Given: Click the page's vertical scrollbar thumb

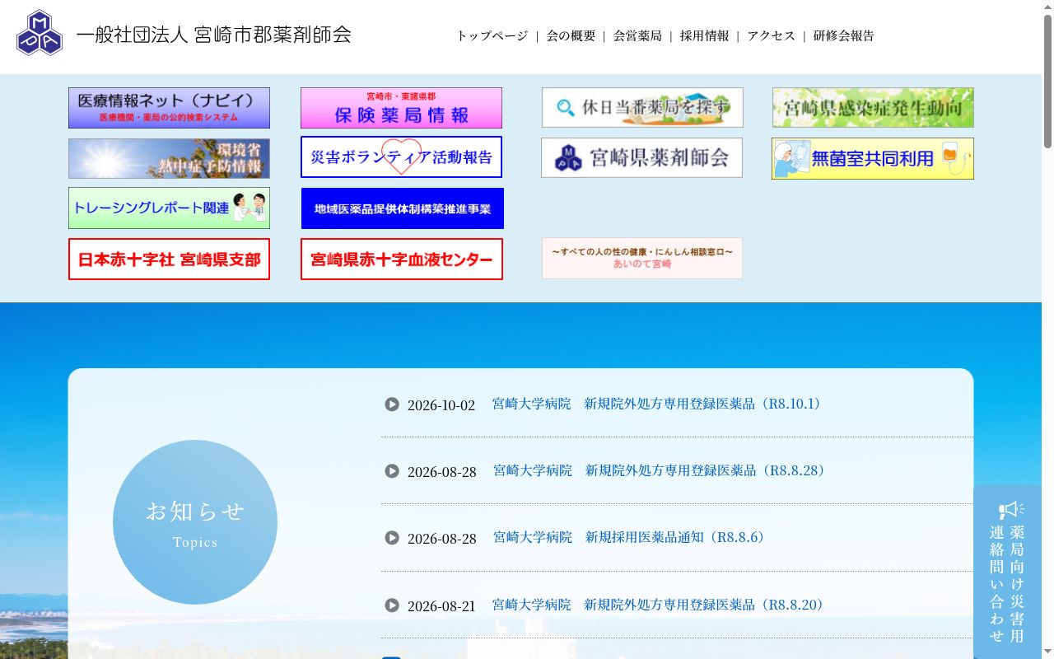Looking at the screenshot, I should tap(1047, 81).
